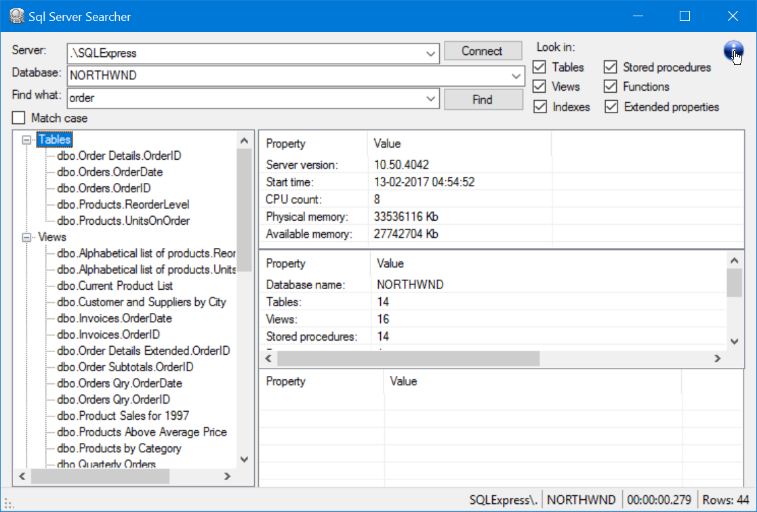Click Value header in bottom empty panel

point(404,381)
